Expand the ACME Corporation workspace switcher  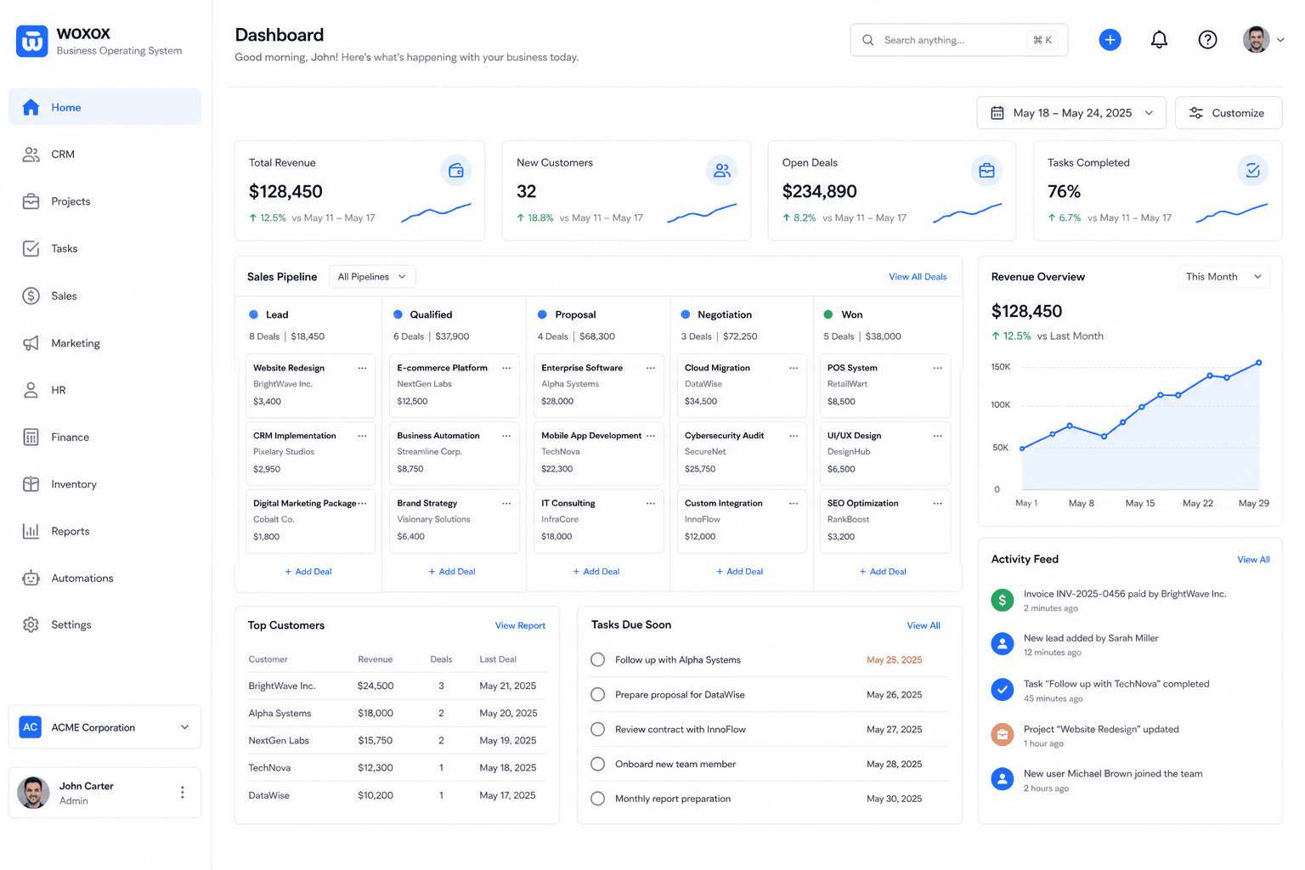coord(105,727)
